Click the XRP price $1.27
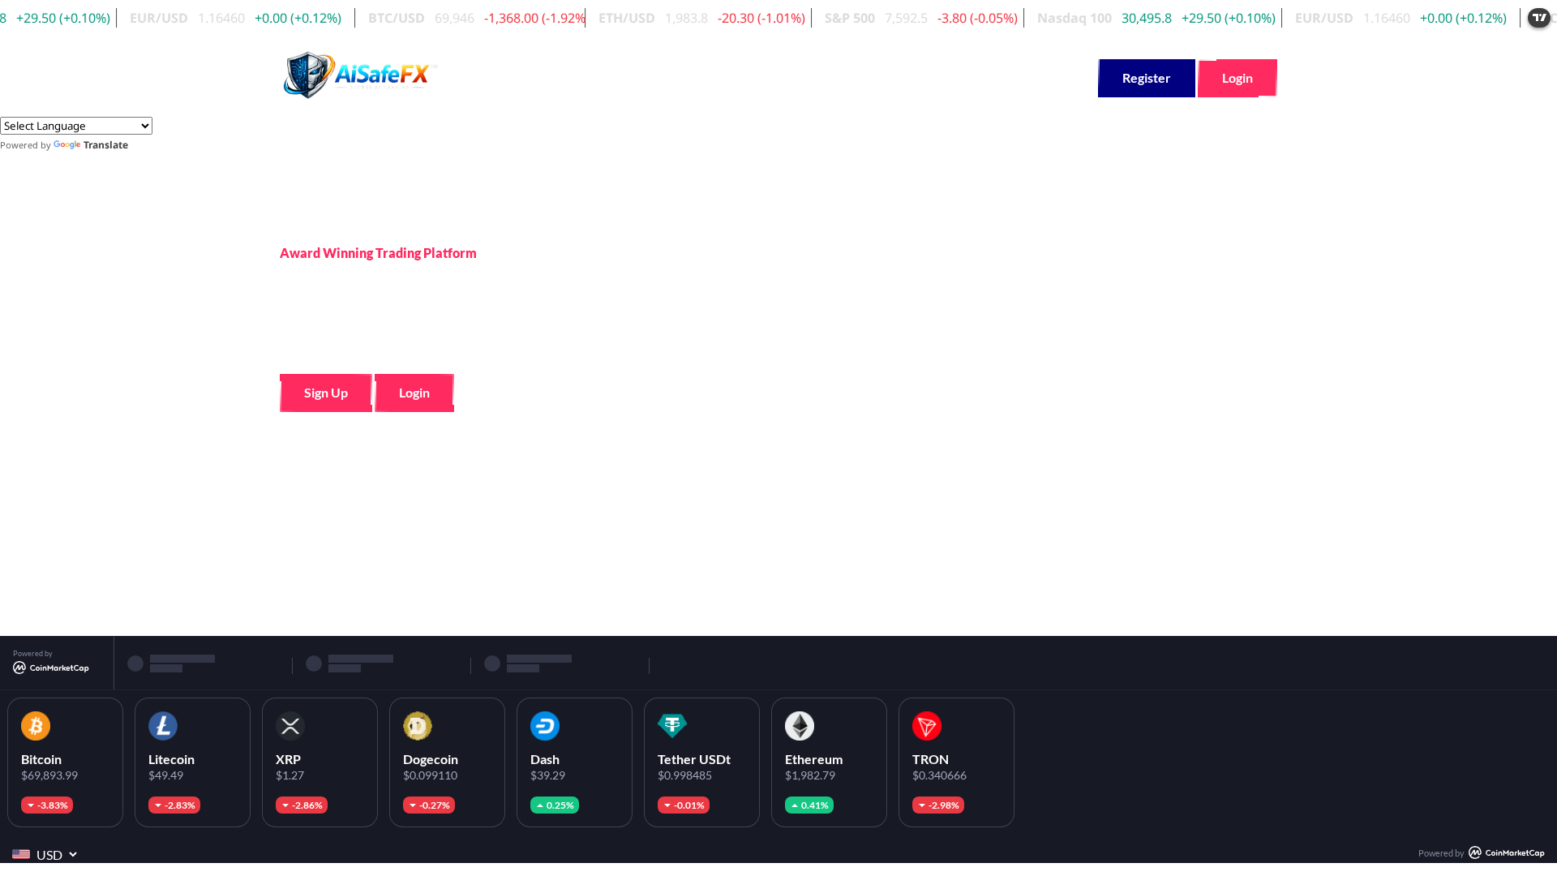Viewport: 1557px width, 876px height. 290,775
